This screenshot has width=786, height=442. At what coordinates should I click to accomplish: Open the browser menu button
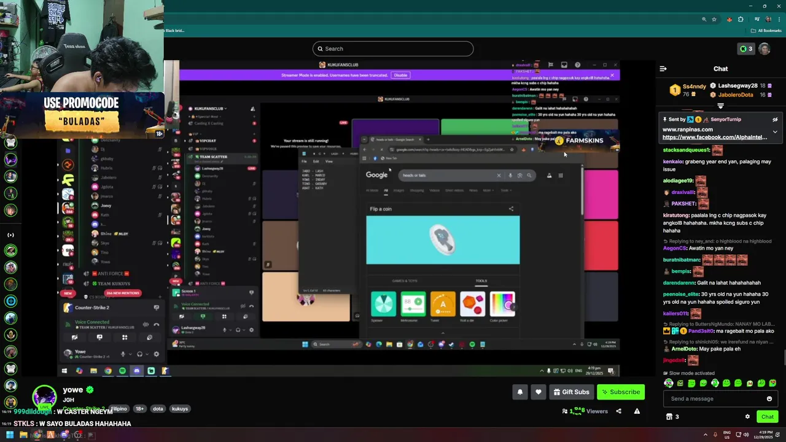click(x=779, y=19)
